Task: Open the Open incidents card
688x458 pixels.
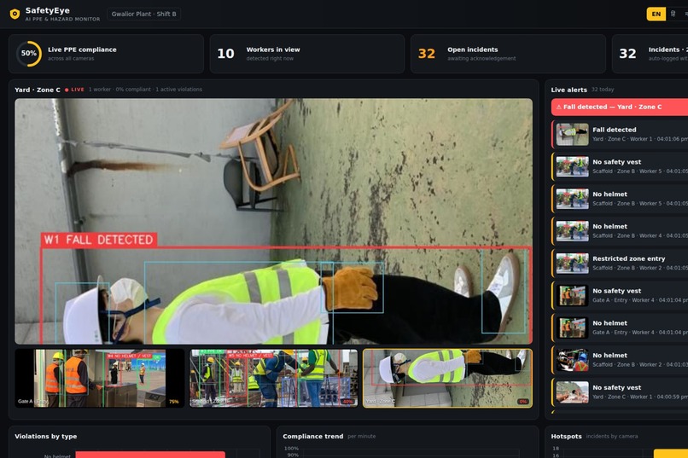Action: click(508, 54)
